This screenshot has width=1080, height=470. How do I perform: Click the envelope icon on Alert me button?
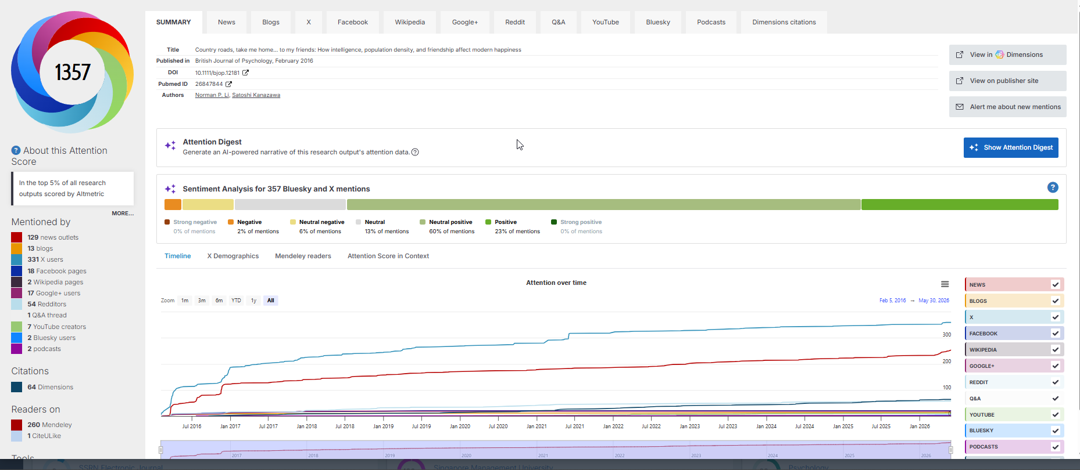tap(960, 107)
